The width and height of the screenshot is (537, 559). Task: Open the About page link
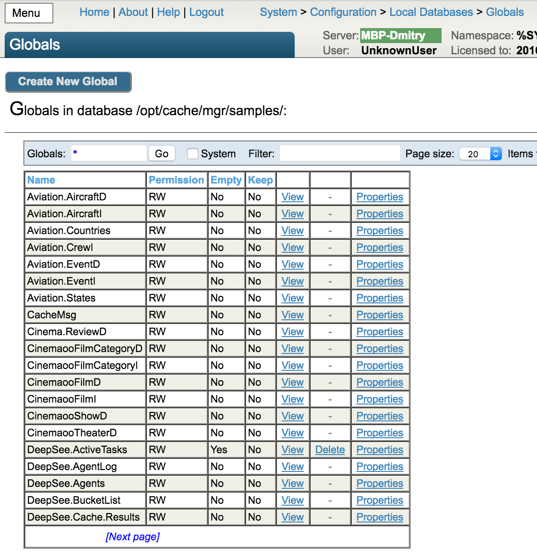[x=133, y=12]
